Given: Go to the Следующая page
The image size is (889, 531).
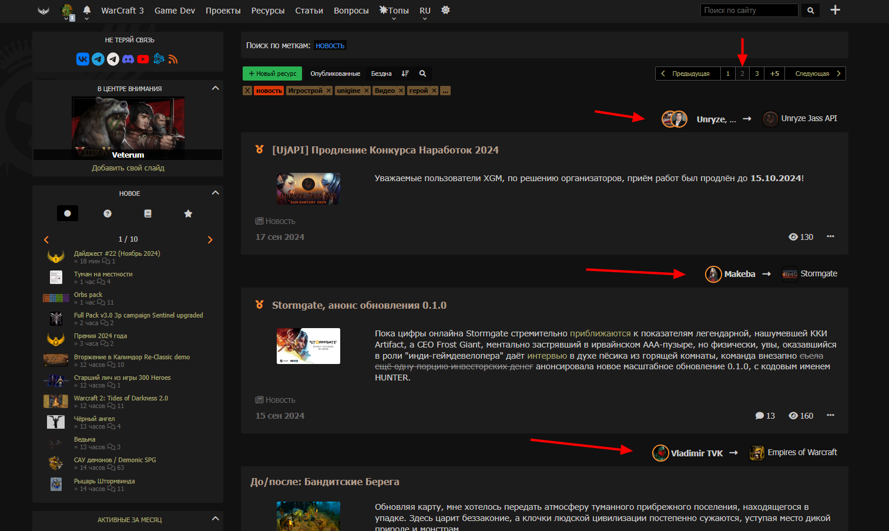Looking at the screenshot, I should coord(816,74).
